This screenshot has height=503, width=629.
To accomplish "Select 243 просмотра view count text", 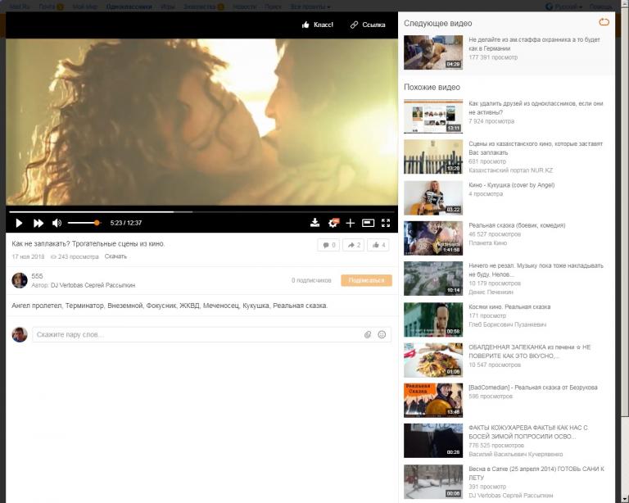I will coord(79,256).
